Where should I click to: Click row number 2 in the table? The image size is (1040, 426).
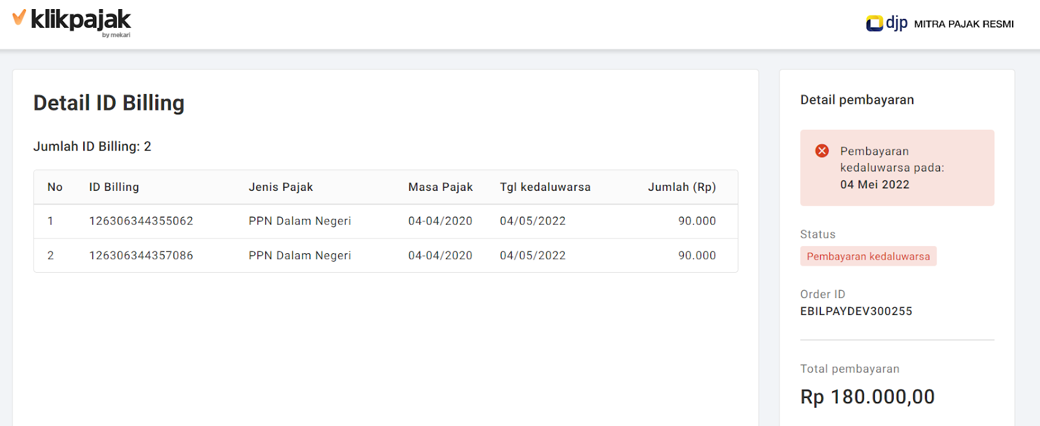point(50,255)
